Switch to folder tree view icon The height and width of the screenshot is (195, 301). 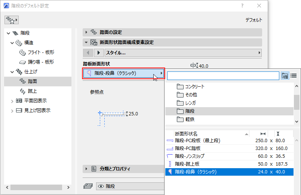pyautogui.click(x=285, y=76)
